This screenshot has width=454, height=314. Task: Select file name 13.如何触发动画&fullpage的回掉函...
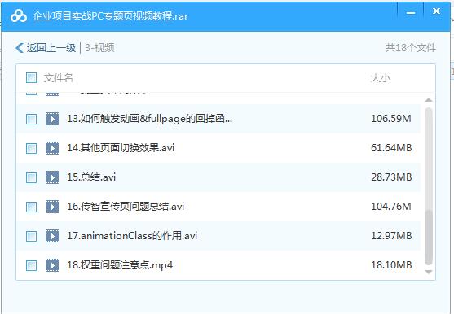tap(149, 119)
